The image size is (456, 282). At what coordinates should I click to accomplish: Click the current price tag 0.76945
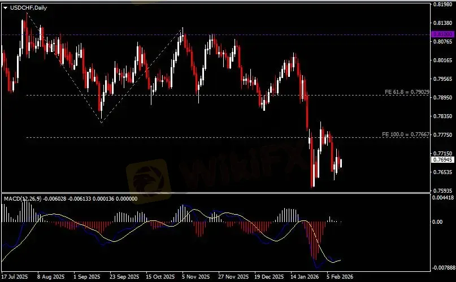(x=442, y=159)
